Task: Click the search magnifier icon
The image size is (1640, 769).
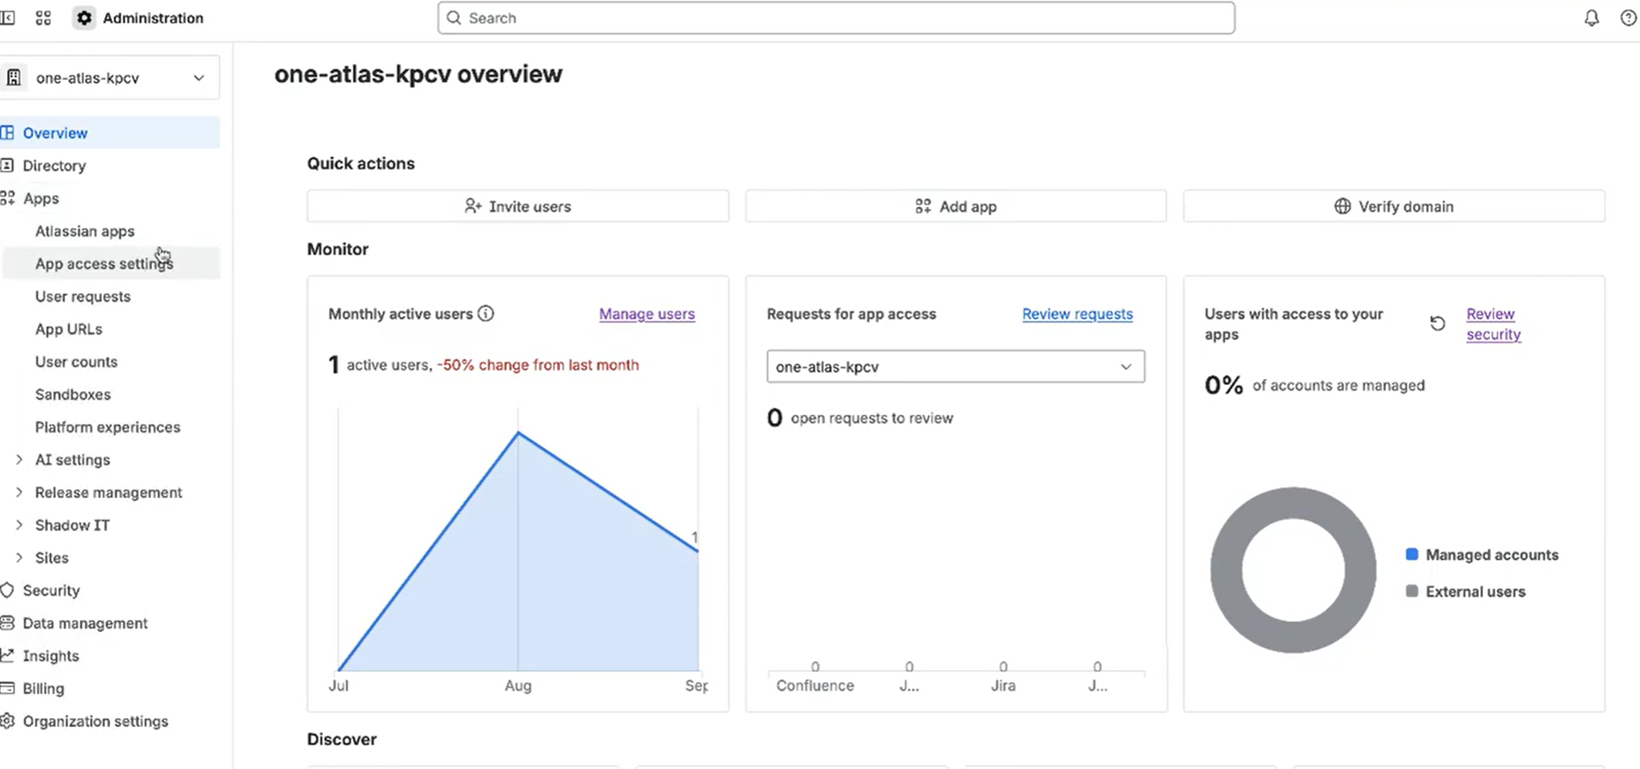Action: pyautogui.click(x=454, y=18)
